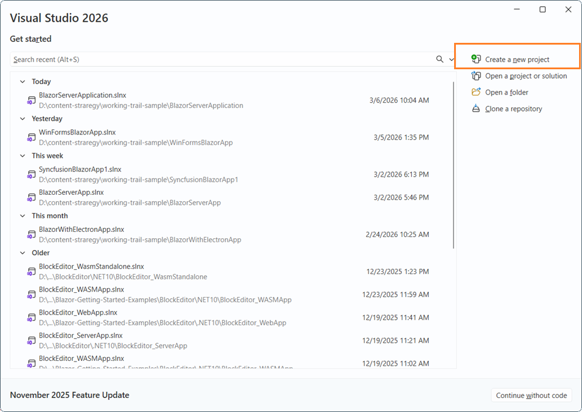Click the solution icon next to BlazorServerApplication.slnx
This screenshot has height=412, width=582.
pos(31,100)
